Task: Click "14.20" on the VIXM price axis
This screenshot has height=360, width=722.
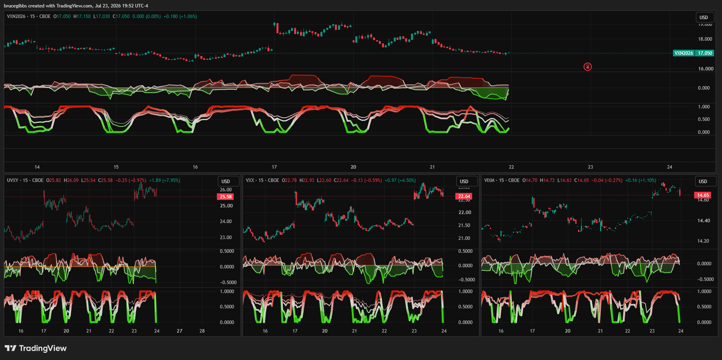Action: coord(703,241)
